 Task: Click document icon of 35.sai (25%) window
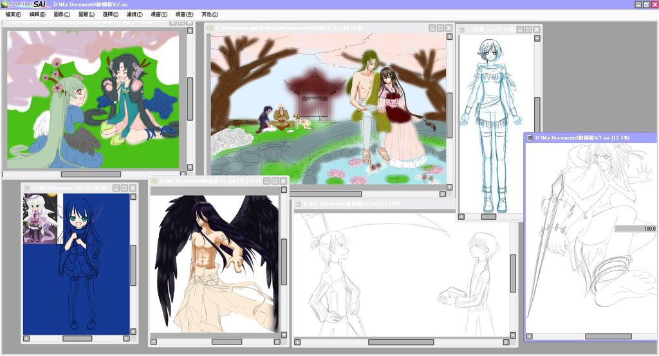[x=26, y=188]
